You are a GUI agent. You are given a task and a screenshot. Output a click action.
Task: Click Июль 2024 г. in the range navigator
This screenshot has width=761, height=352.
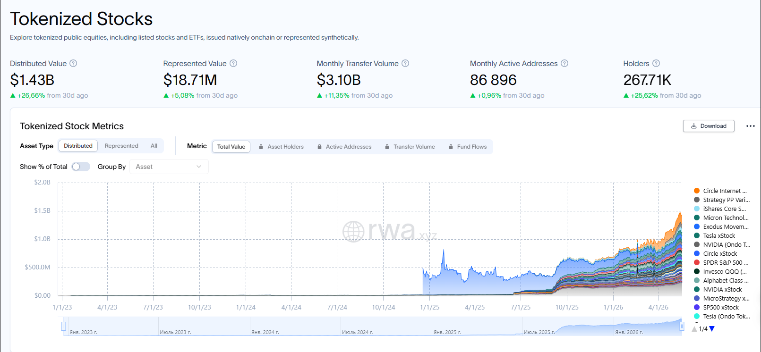[358, 332]
